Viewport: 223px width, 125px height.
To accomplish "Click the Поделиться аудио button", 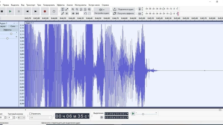I will [x=123, y=9].
